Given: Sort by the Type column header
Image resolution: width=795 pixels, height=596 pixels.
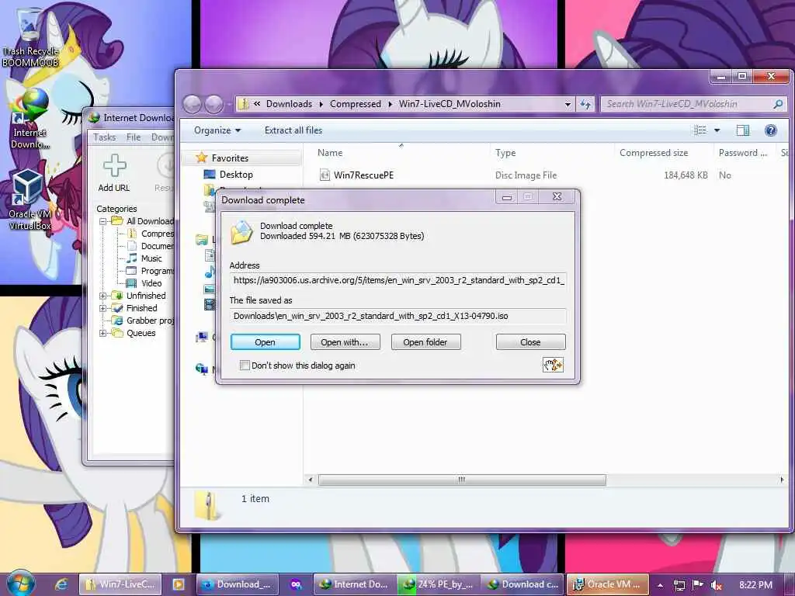Looking at the screenshot, I should 505,153.
